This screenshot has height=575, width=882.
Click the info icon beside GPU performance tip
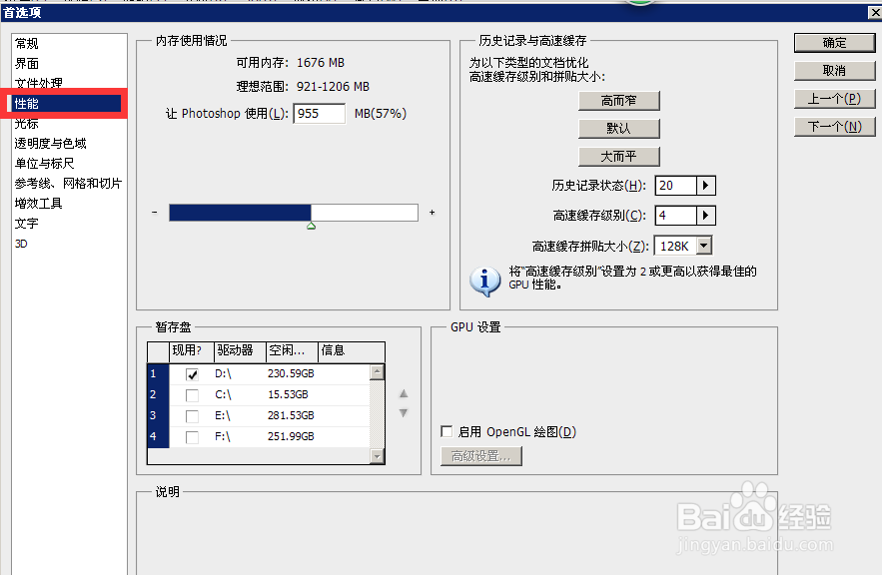tap(484, 282)
